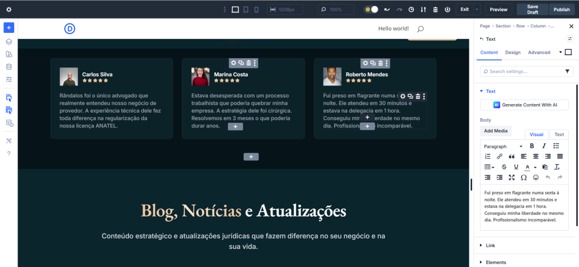The image size is (579, 267).
Task: Center align text in editor
Action: 536,156
